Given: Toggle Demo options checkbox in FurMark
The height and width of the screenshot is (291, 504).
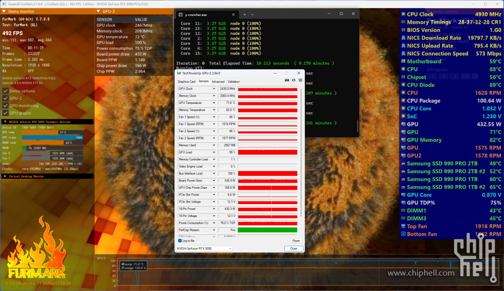Looking at the screenshot, I should point(6,91).
